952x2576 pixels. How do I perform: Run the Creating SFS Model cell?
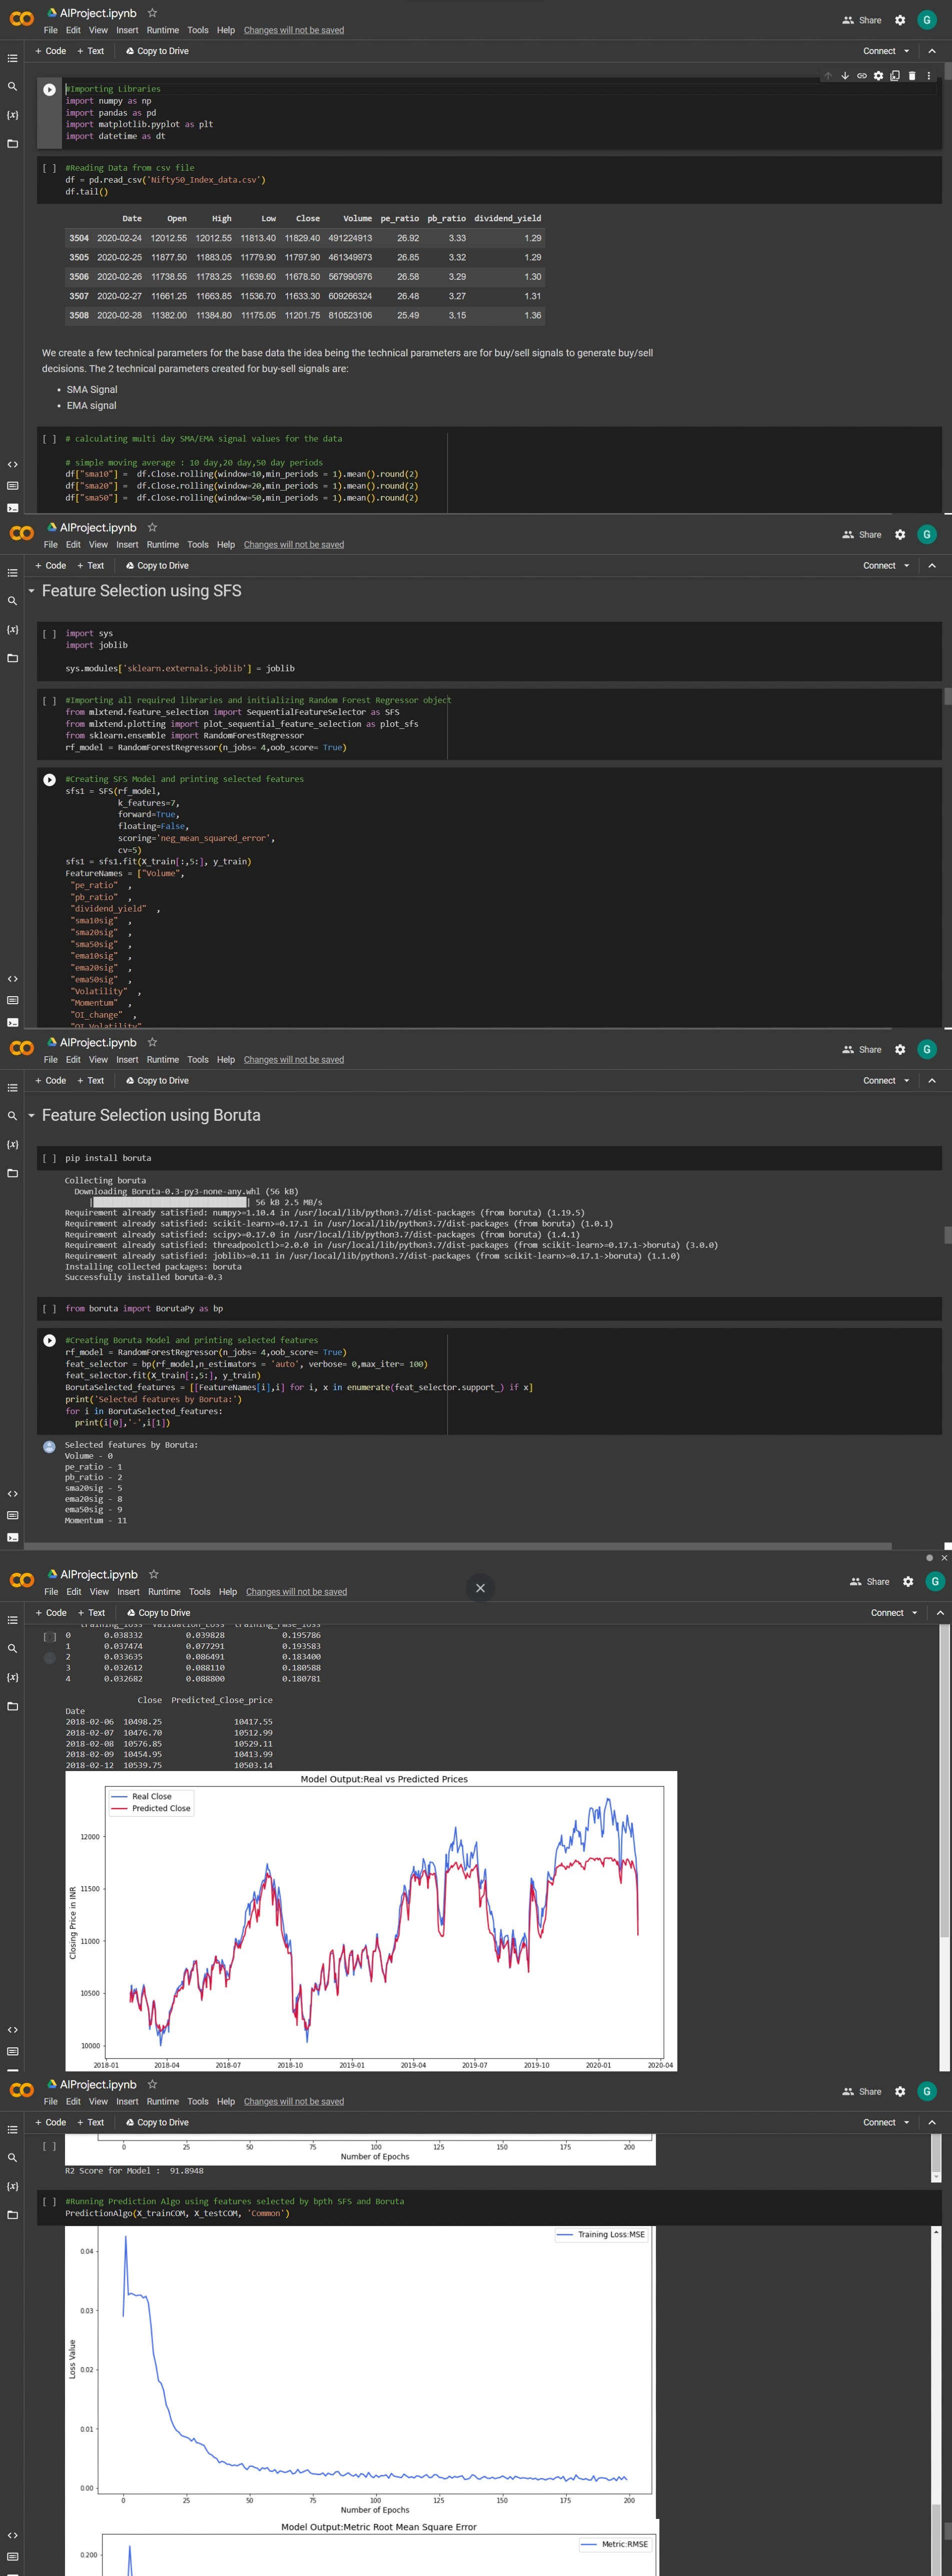tap(49, 779)
